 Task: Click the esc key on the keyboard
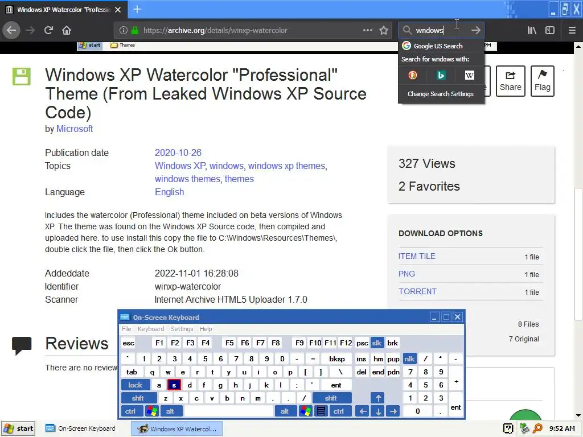128,343
